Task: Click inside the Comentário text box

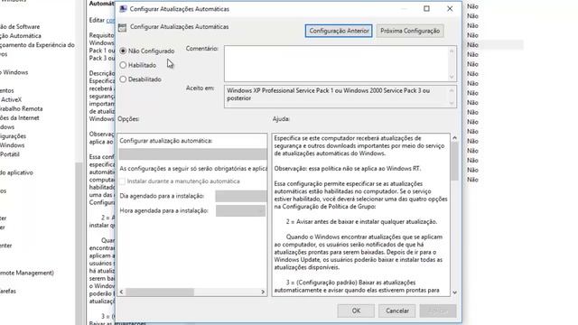Action: pyautogui.click(x=336, y=63)
